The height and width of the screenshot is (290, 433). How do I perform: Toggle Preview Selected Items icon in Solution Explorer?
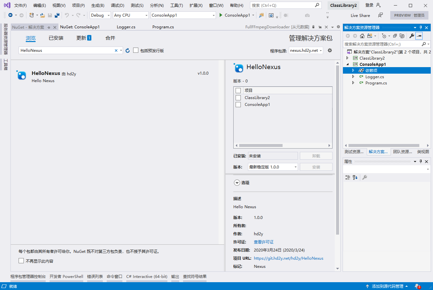pyautogui.click(x=419, y=36)
